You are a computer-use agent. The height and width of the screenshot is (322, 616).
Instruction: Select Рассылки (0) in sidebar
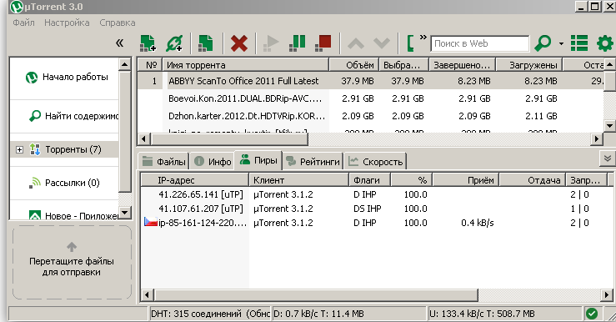click(64, 183)
